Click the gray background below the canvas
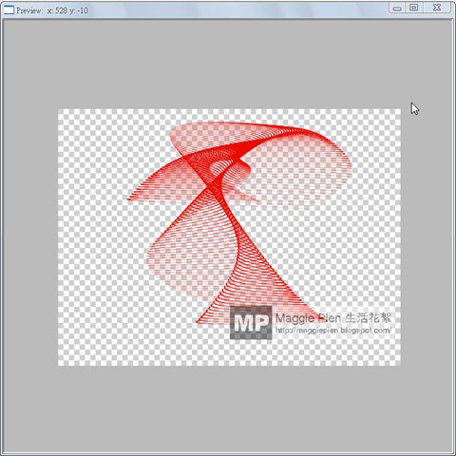Image resolution: width=456 pixels, height=456 pixels. (x=228, y=408)
